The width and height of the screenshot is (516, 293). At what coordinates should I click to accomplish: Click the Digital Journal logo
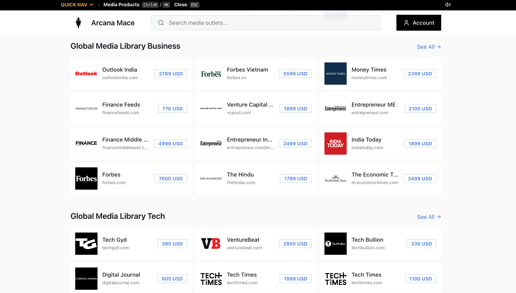coord(86,279)
